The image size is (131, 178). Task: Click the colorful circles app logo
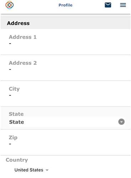click(9, 5)
